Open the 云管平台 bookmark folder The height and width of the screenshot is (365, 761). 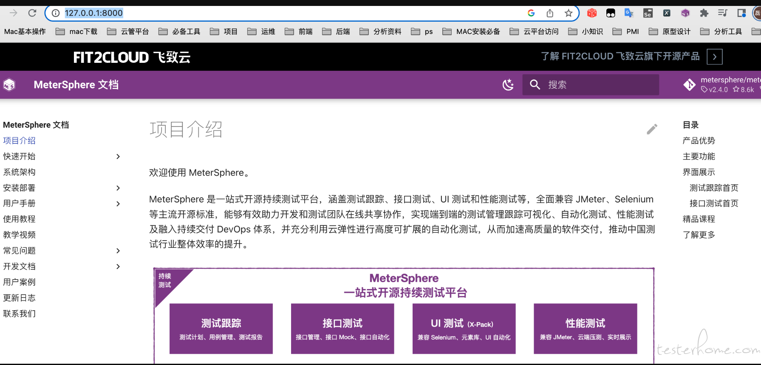[x=128, y=31]
